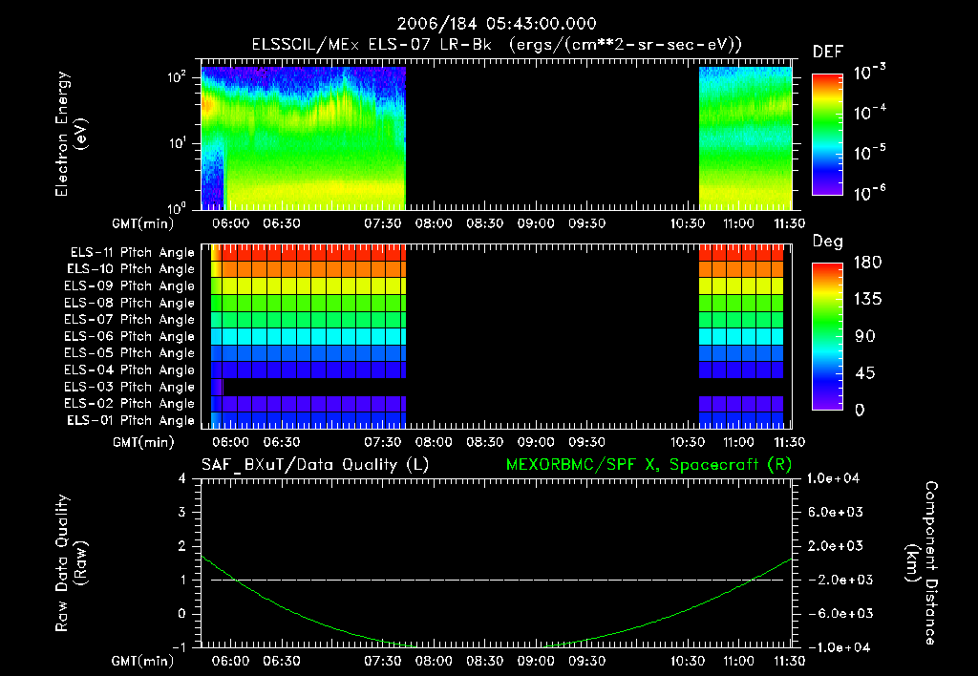The image size is (978, 676).
Task: Click 10:30 on the pitch angle time axis
Action: tap(688, 442)
